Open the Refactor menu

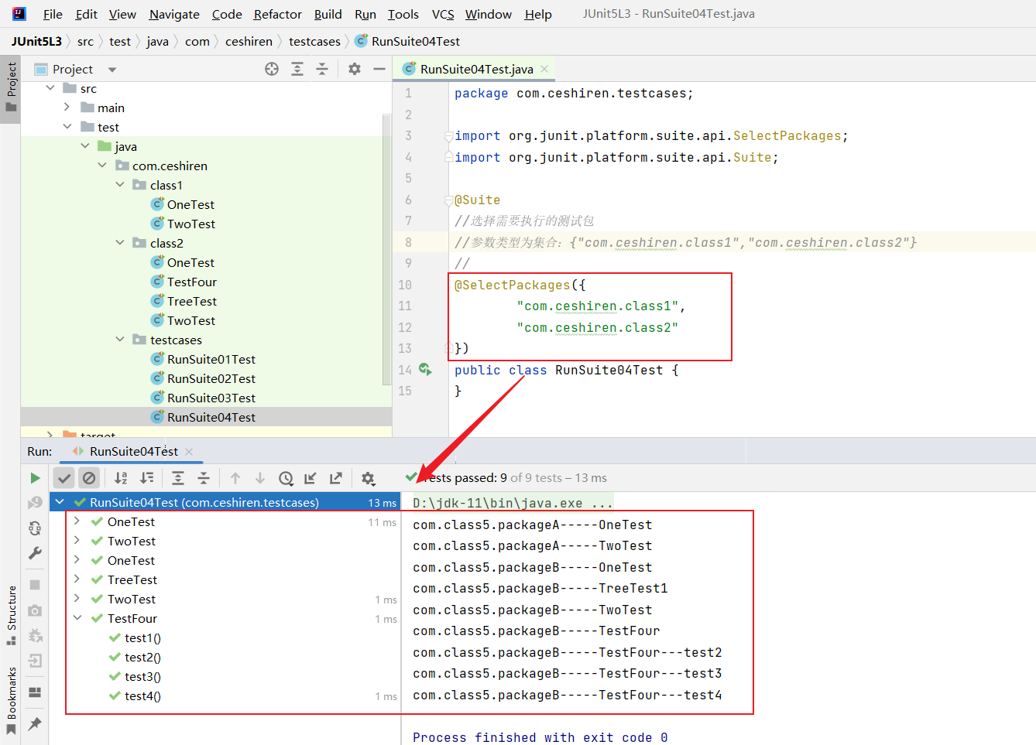pyautogui.click(x=277, y=14)
